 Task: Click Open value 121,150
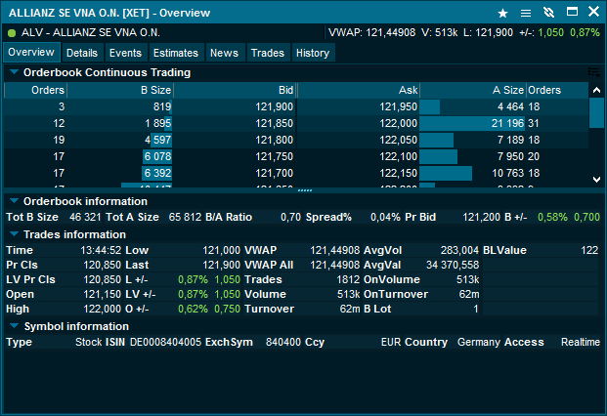coord(103,295)
